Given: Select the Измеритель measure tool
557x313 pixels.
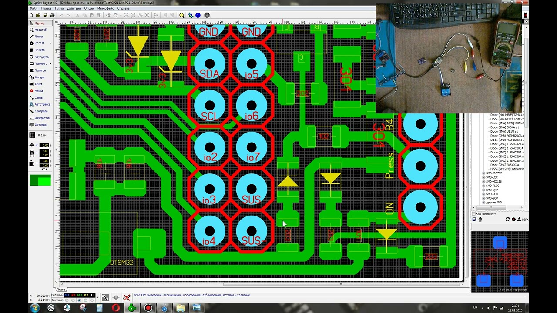Looking at the screenshot, I should point(41,118).
